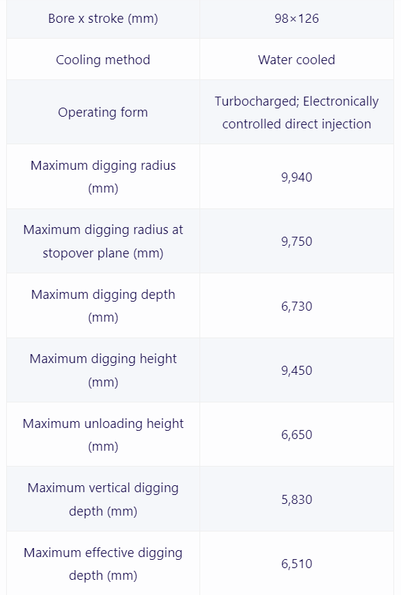Select the 9,940 value

click(297, 177)
